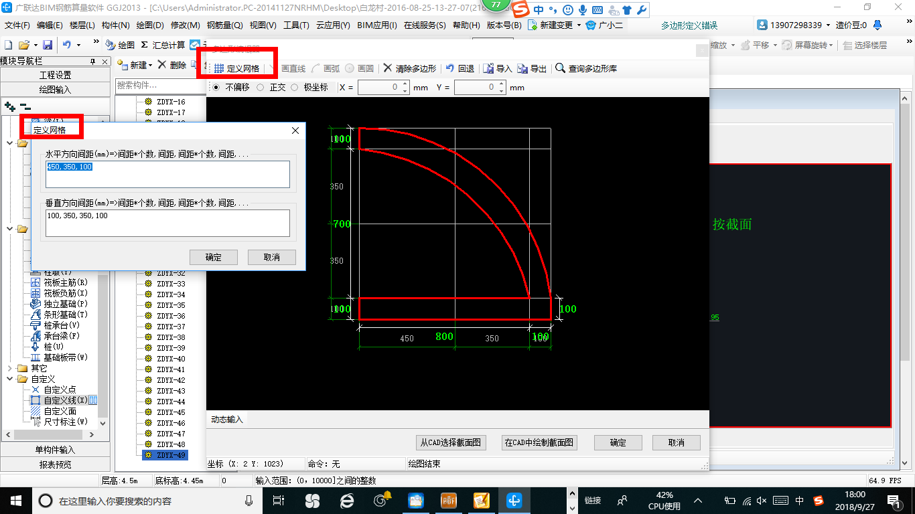Viewport: 915px width, 514px height.
Task: Increase the X offset spinner value
Action: pyautogui.click(x=406, y=84)
